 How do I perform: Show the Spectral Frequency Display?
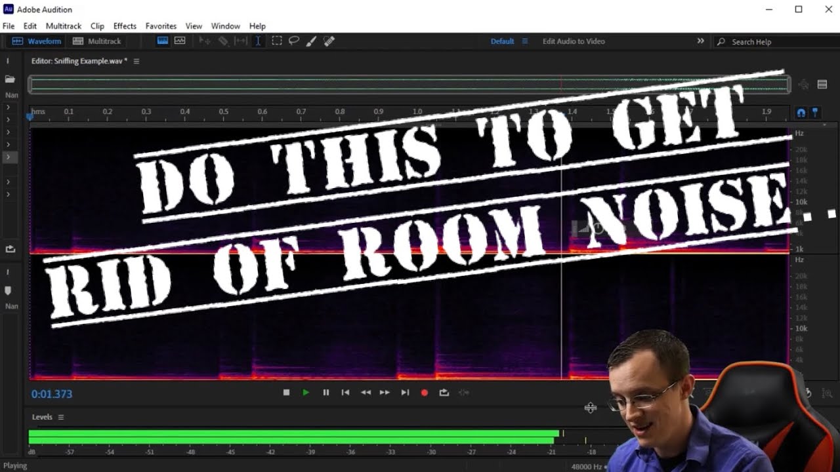point(162,41)
